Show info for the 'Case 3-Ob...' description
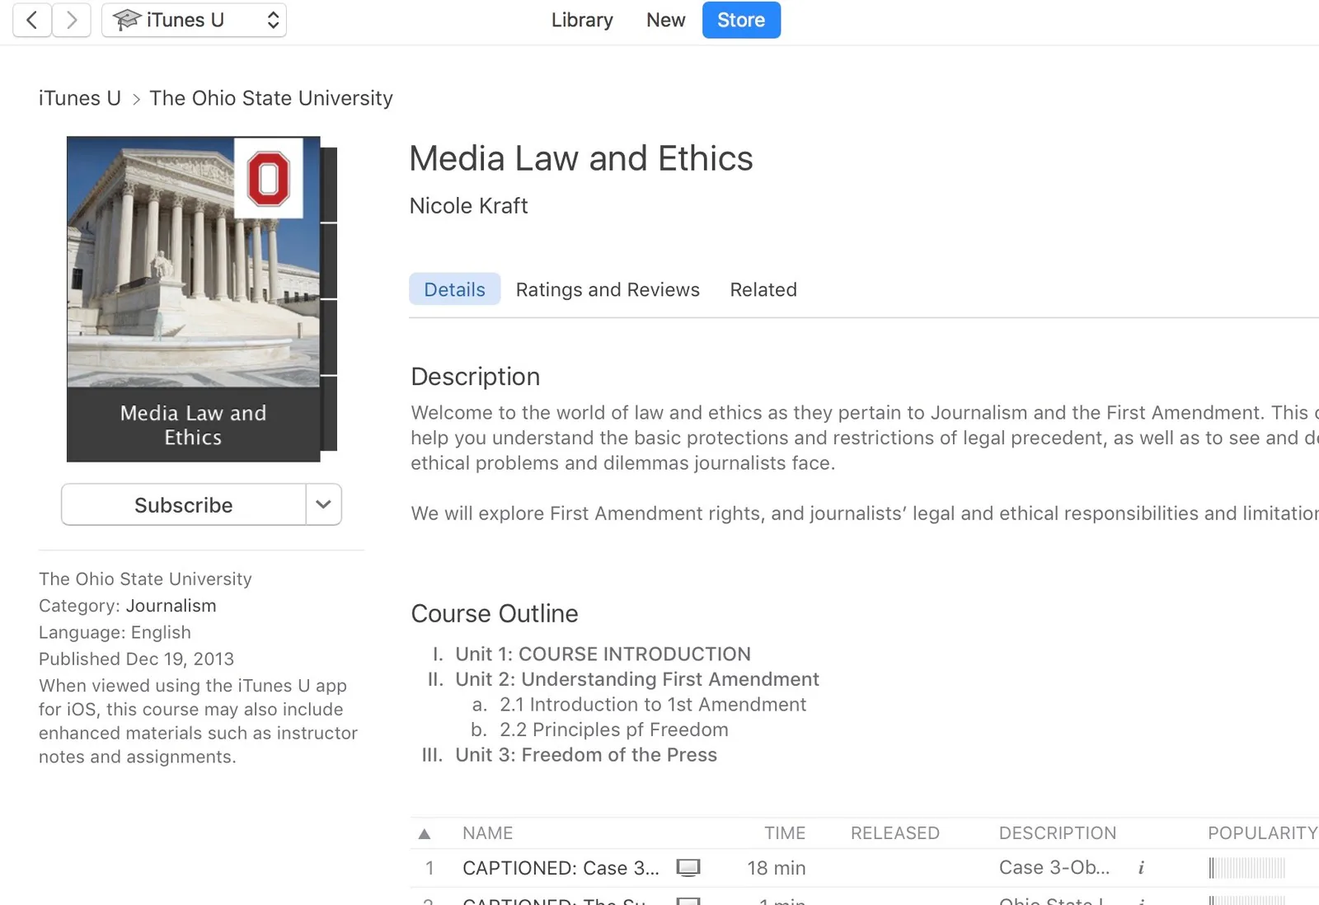 point(1141,868)
